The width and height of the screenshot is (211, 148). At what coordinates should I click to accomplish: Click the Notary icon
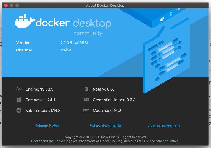point(86,89)
